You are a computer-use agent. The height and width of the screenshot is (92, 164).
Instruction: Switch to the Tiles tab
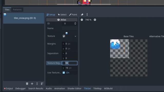[7, 10]
